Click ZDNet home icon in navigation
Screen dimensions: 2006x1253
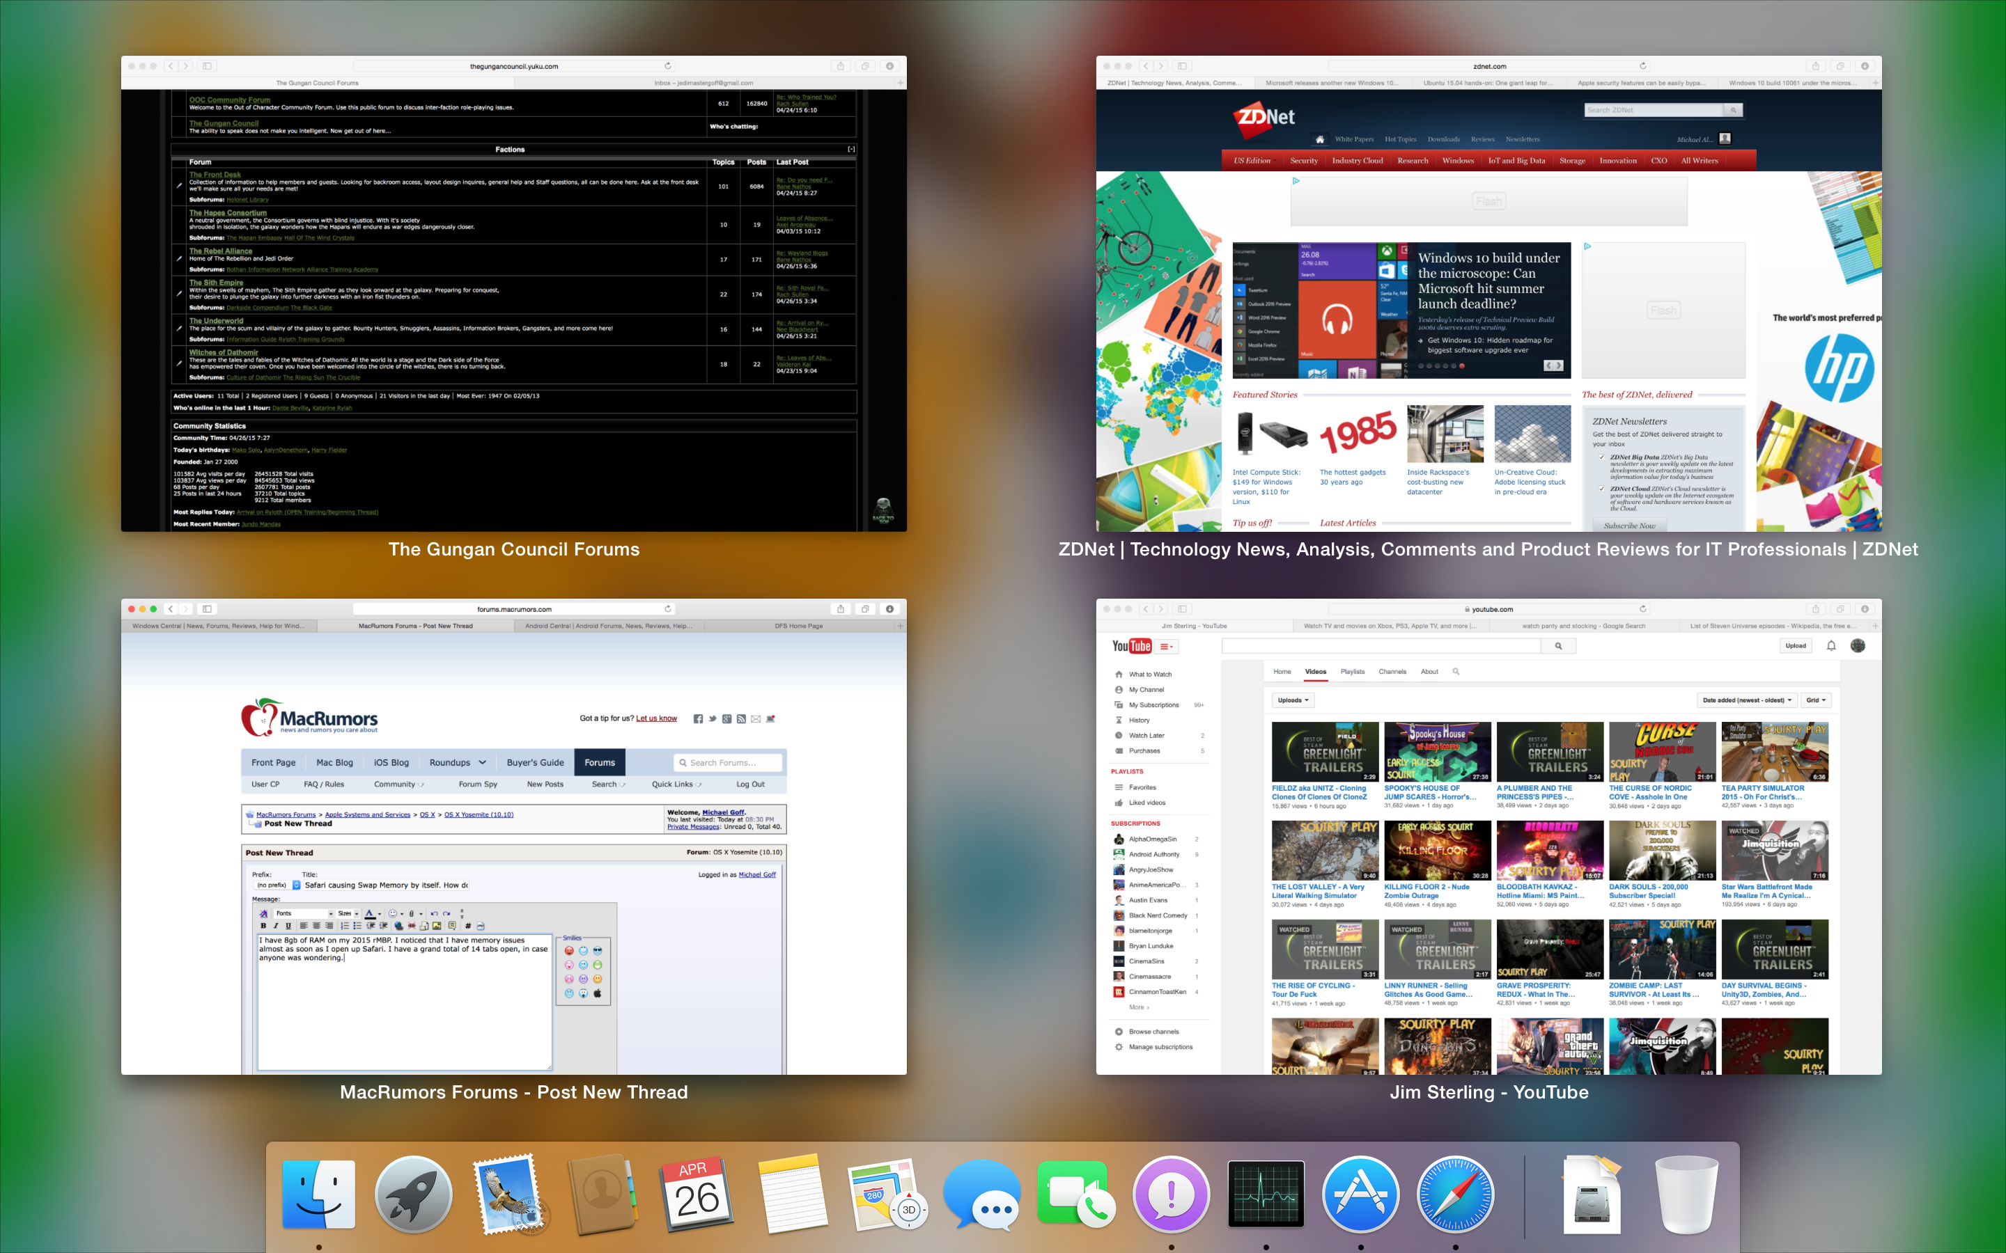coord(1320,139)
